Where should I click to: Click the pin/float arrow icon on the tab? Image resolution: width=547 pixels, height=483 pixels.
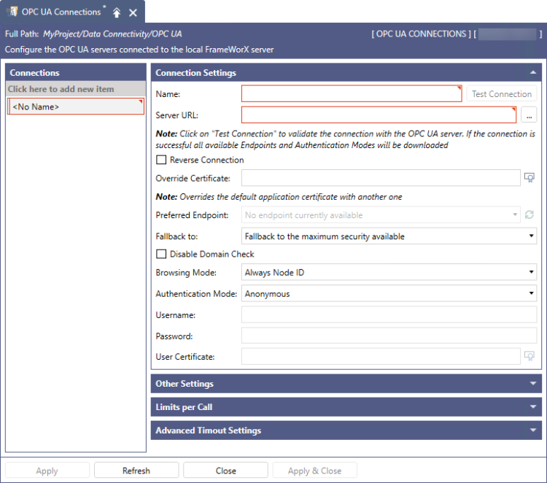click(117, 13)
